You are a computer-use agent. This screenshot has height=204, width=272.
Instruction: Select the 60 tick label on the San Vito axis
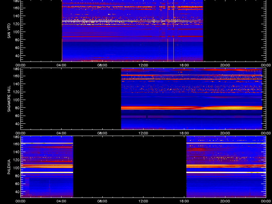click(x=18, y=48)
